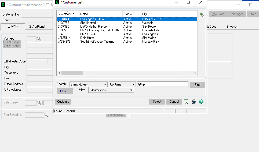
Task: Switch to the 1. Main tab
Action: [x=13, y=26]
